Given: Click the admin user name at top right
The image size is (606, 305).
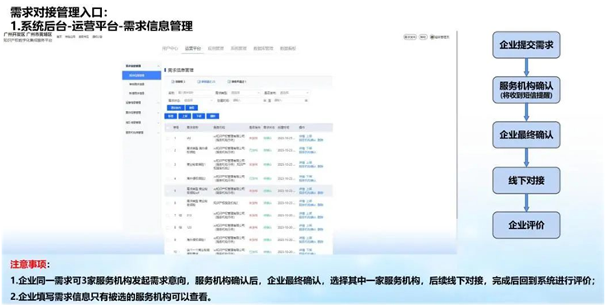Looking at the screenshot, I should [x=441, y=37].
